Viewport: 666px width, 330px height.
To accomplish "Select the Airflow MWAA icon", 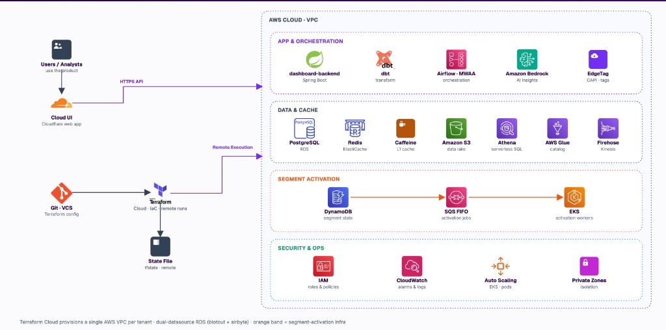I will click(456, 59).
